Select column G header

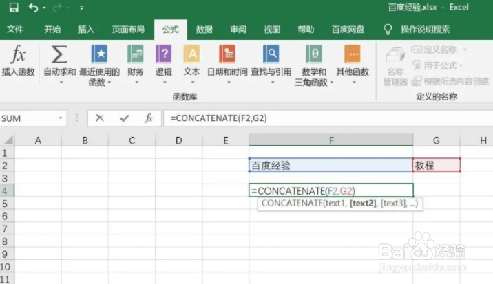[437, 140]
